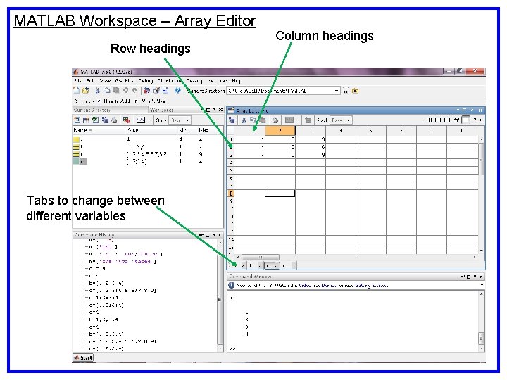Select variable tab 'b' in Array Editor
The width and height of the screenshot is (507, 380).
(x=251, y=265)
